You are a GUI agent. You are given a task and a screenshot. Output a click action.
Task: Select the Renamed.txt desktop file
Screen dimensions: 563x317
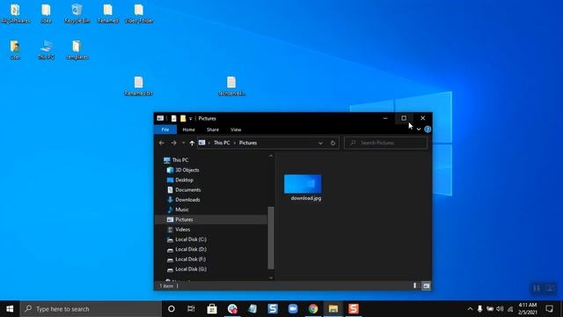(x=139, y=86)
